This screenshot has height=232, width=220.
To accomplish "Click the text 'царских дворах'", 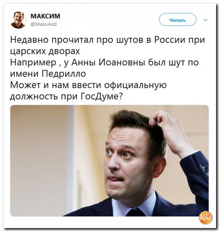I will click(45, 51).
